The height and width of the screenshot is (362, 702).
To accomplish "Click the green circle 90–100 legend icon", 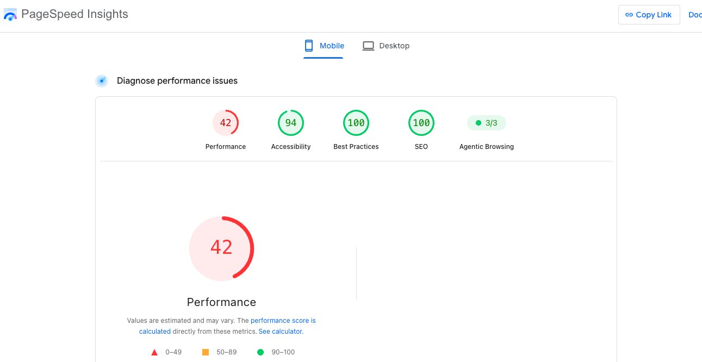I will click(x=260, y=352).
